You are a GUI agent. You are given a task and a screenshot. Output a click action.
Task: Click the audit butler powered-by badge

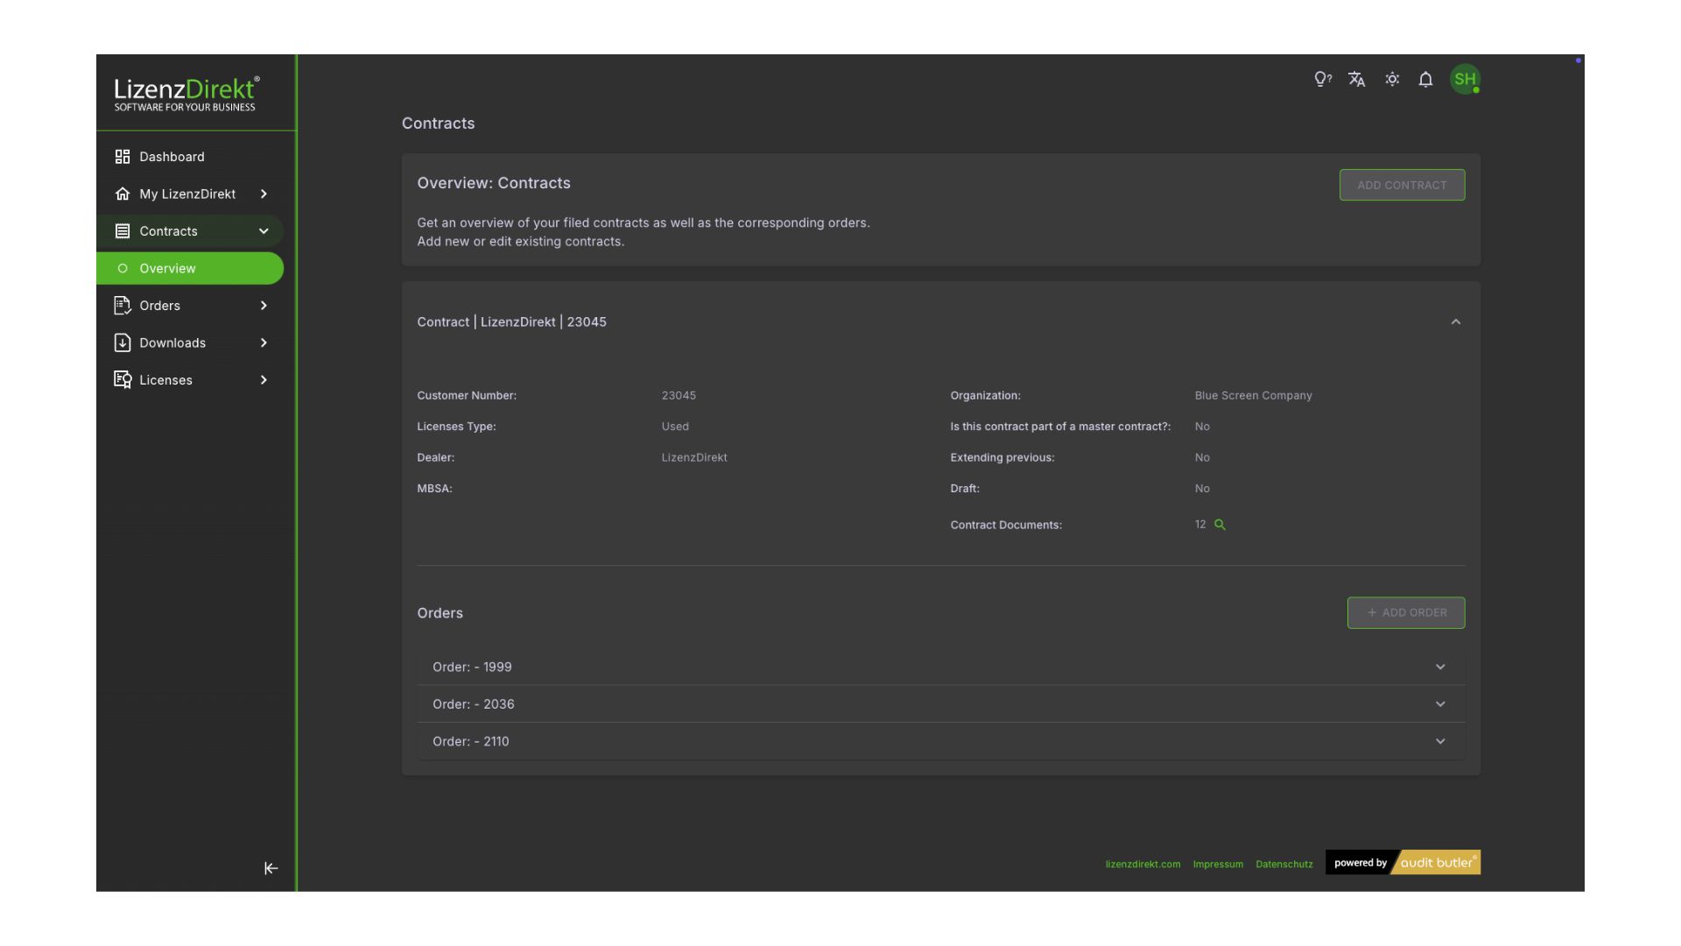click(1403, 863)
